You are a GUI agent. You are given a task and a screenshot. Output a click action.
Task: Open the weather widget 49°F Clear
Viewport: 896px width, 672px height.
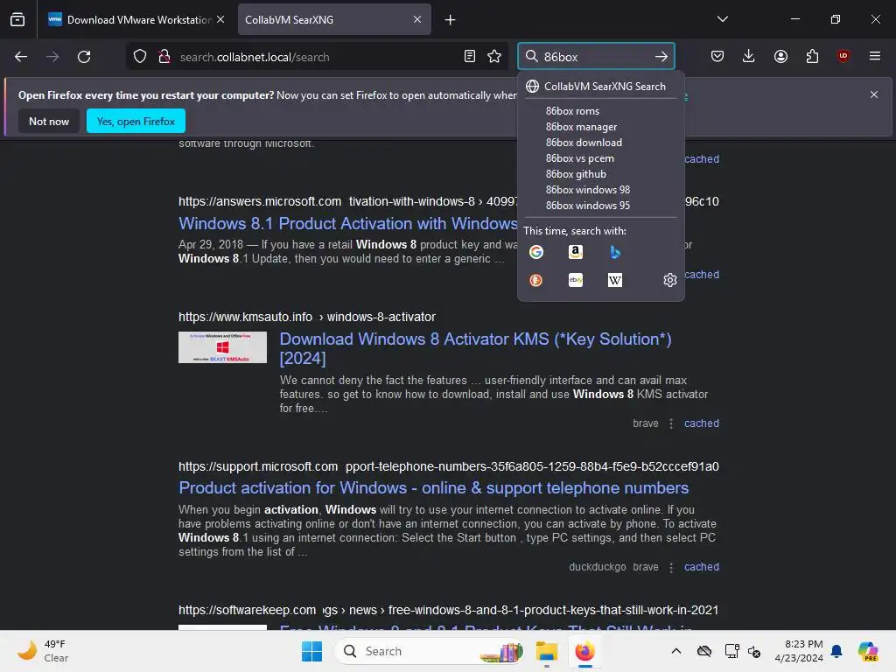tap(42, 651)
